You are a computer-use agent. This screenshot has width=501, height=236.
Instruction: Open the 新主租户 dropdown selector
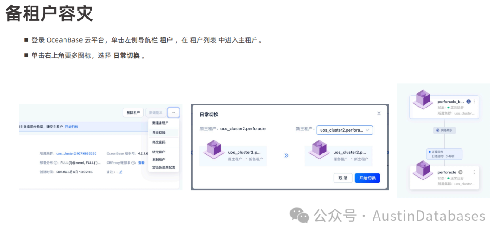coord(345,130)
